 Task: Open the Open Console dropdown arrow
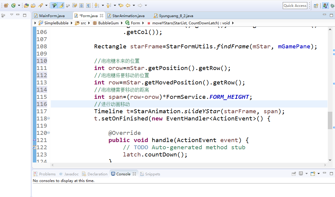point(318,174)
